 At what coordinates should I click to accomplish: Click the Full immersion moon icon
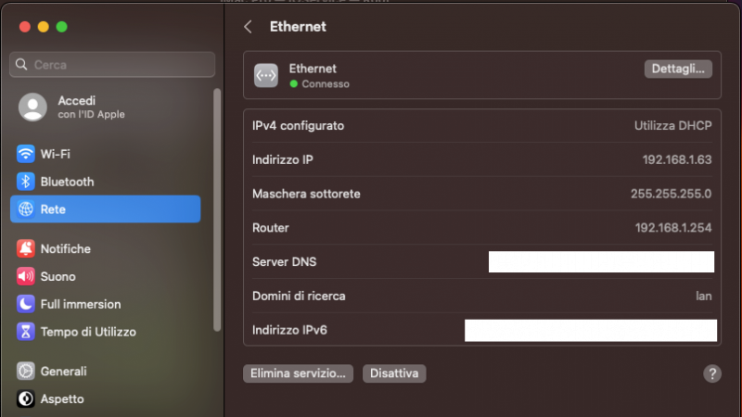pyautogui.click(x=25, y=304)
